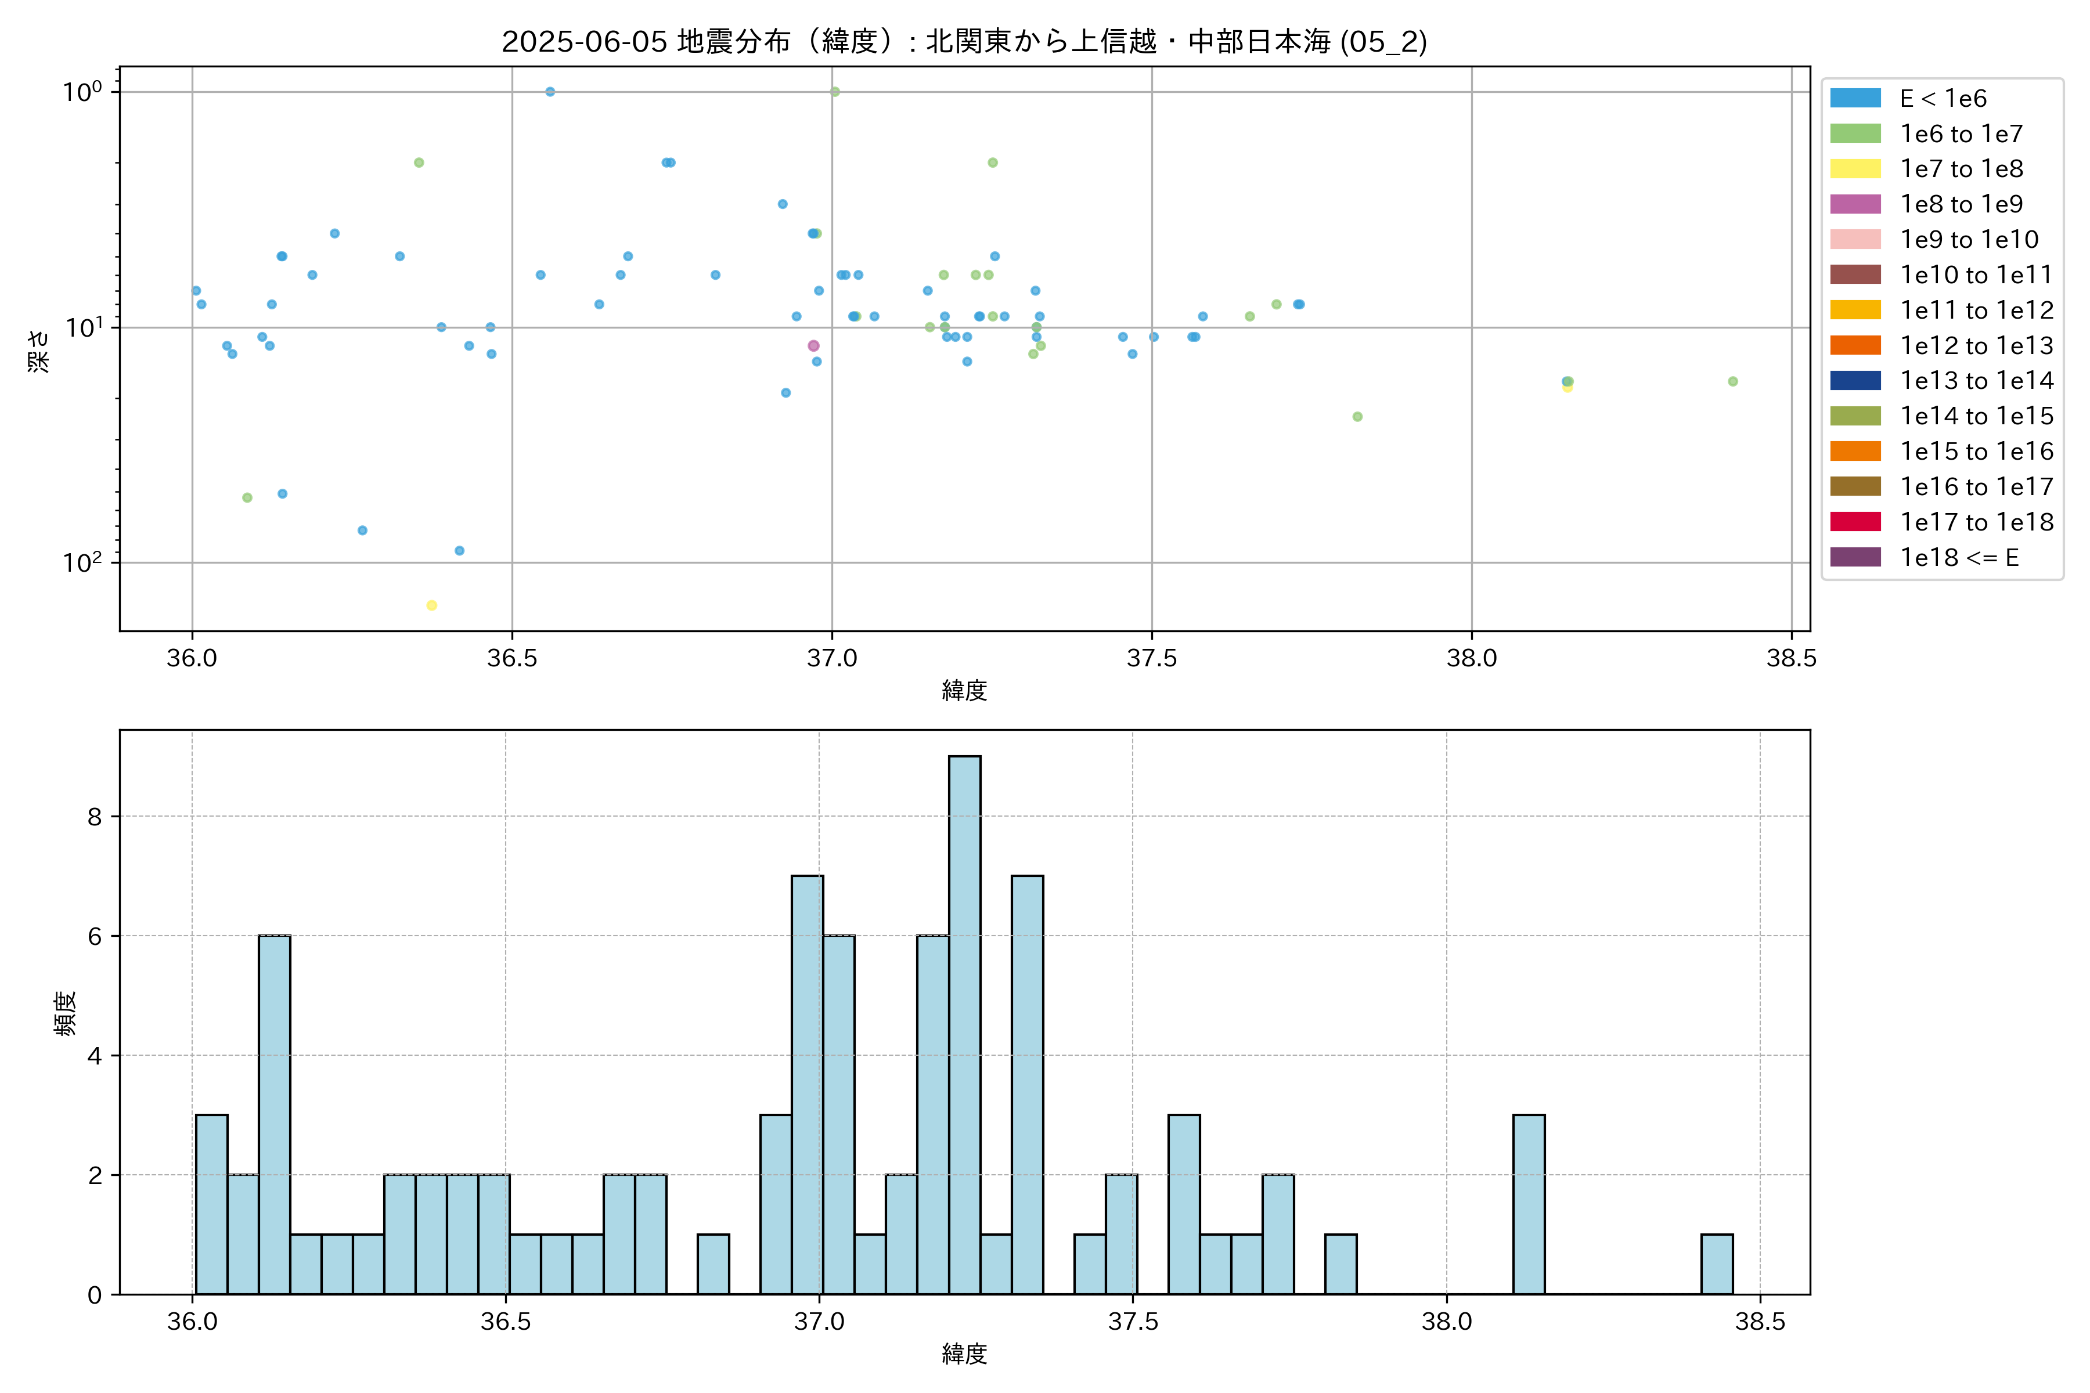Click the green '1e6 to 1e7' swatch
The image size is (2090, 1393).
1855,134
